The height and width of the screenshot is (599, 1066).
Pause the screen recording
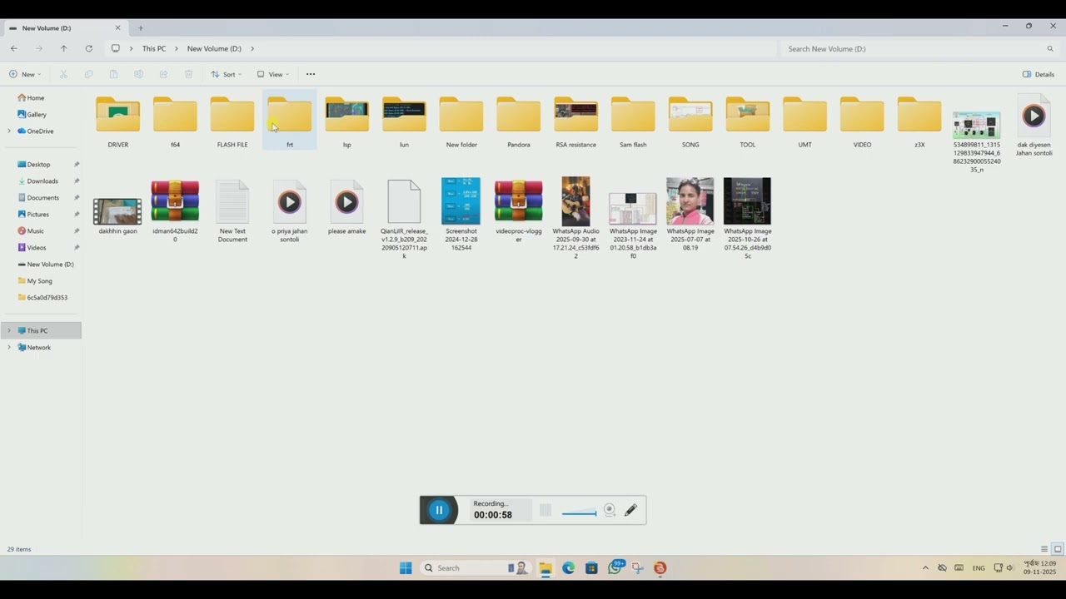[x=439, y=510]
